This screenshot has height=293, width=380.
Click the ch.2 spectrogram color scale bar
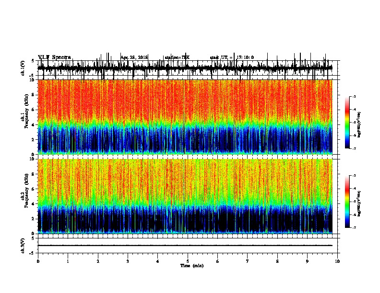(347, 202)
